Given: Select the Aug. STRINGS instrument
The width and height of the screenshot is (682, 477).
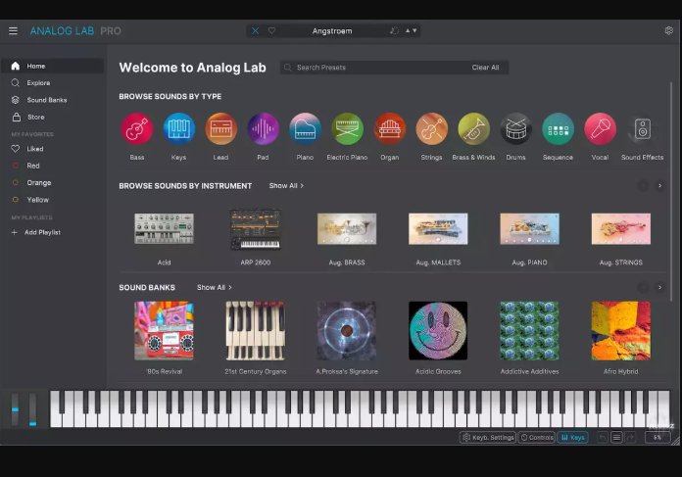Looking at the screenshot, I should point(620,229).
